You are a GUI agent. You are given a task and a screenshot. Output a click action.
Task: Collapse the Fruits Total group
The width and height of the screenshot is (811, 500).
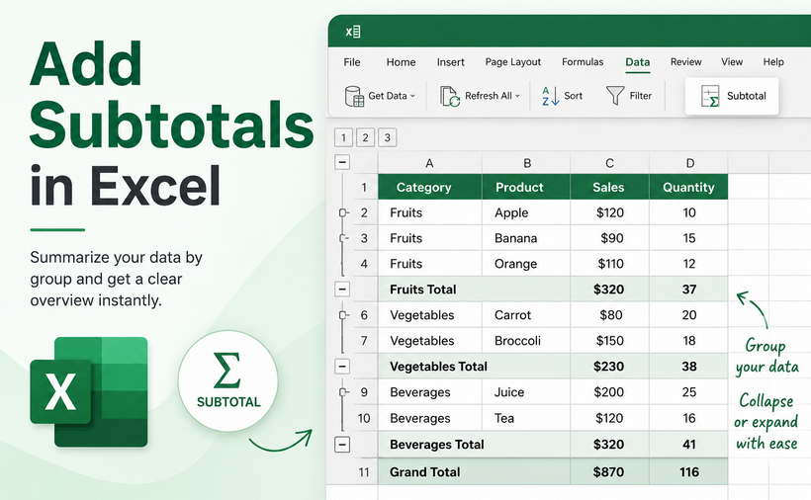click(342, 290)
